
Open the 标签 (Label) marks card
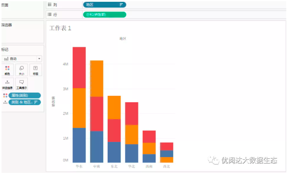click(36, 70)
